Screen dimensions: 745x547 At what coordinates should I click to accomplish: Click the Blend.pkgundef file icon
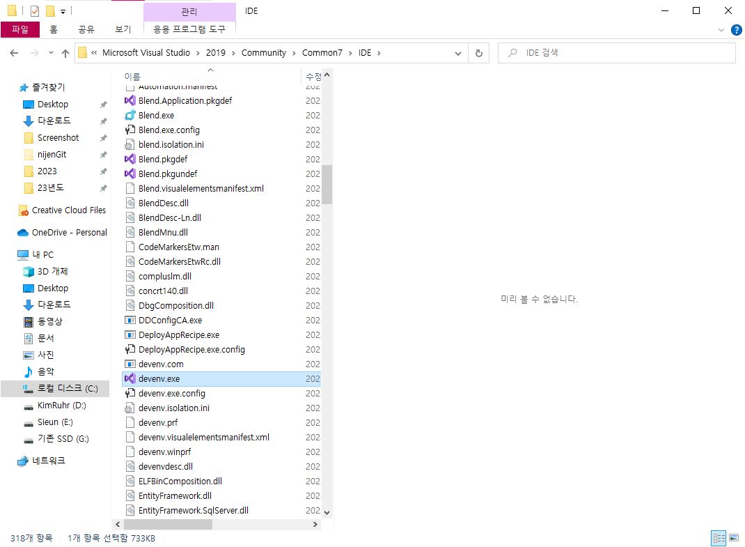click(x=130, y=174)
